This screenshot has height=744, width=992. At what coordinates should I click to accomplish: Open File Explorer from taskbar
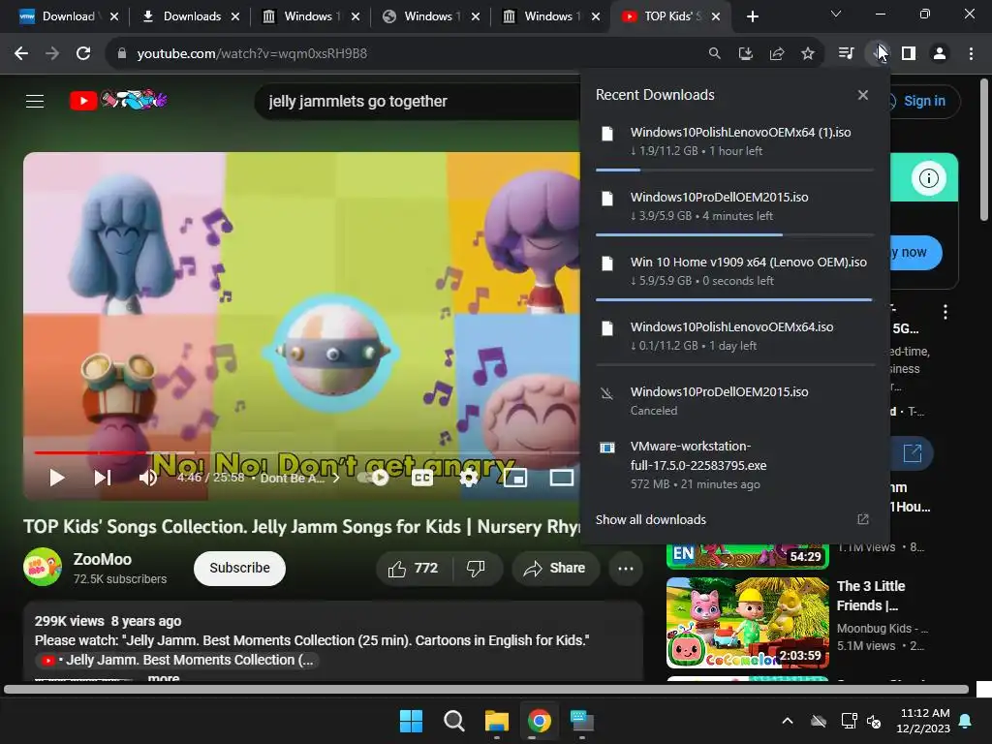497,721
